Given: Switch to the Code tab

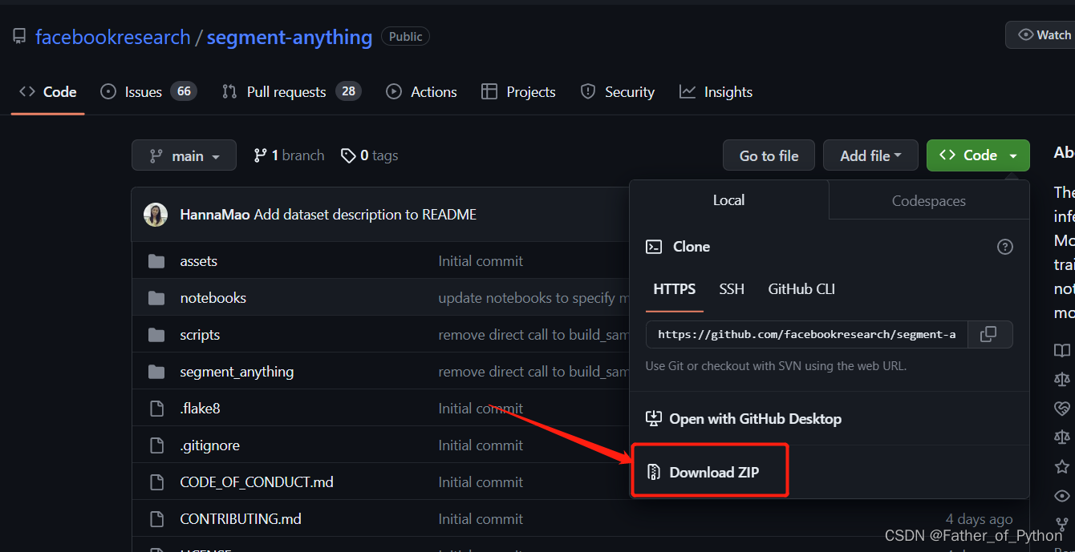Looking at the screenshot, I should 48,92.
